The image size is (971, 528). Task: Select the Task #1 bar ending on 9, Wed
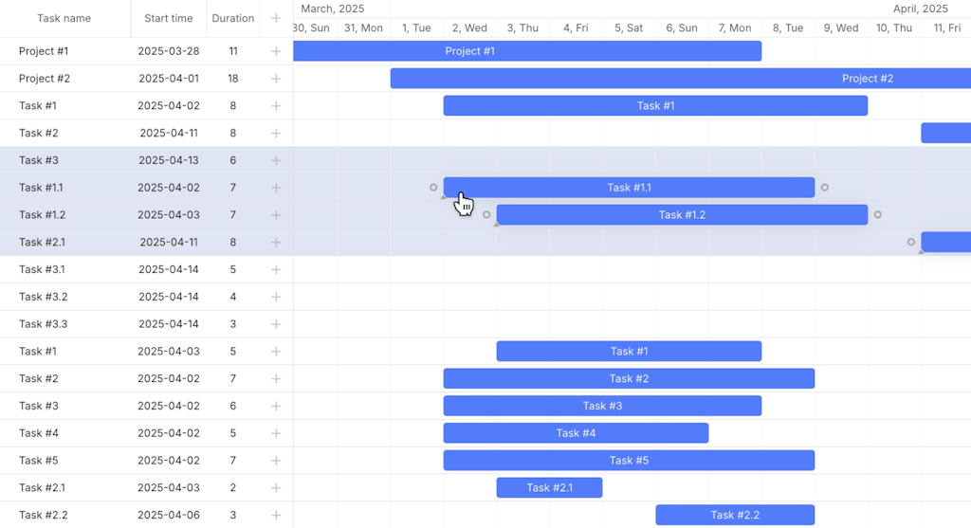656,106
